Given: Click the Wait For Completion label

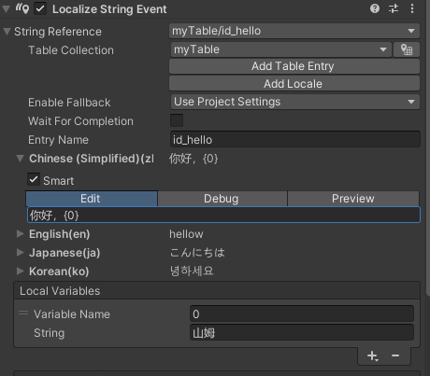Looking at the screenshot, I should click(80, 121).
